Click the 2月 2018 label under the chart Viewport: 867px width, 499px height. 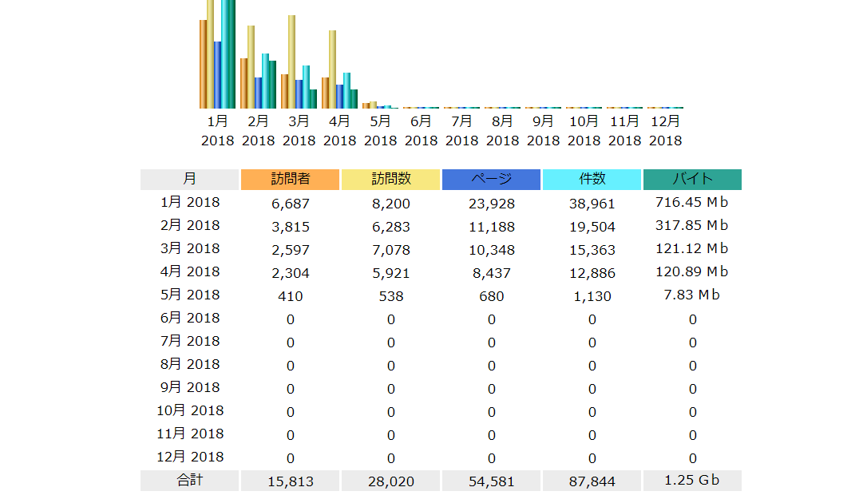(x=259, y=131)
